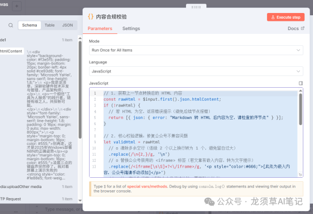
Task: Click code line 13 iframe replace statement
Action: click(x=197, y=169)
